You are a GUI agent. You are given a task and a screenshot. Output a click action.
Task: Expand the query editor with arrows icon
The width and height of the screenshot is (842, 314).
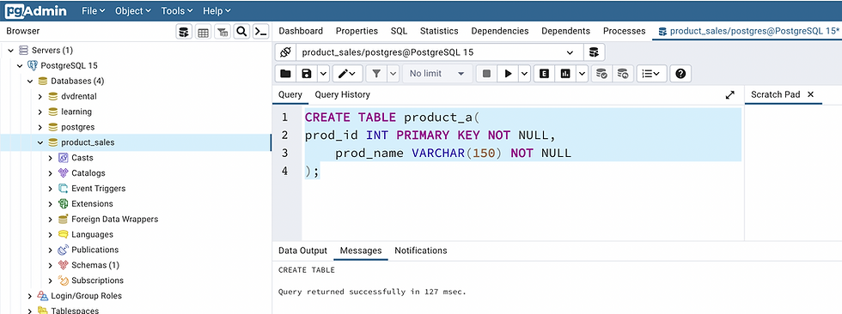coord(729,95)
